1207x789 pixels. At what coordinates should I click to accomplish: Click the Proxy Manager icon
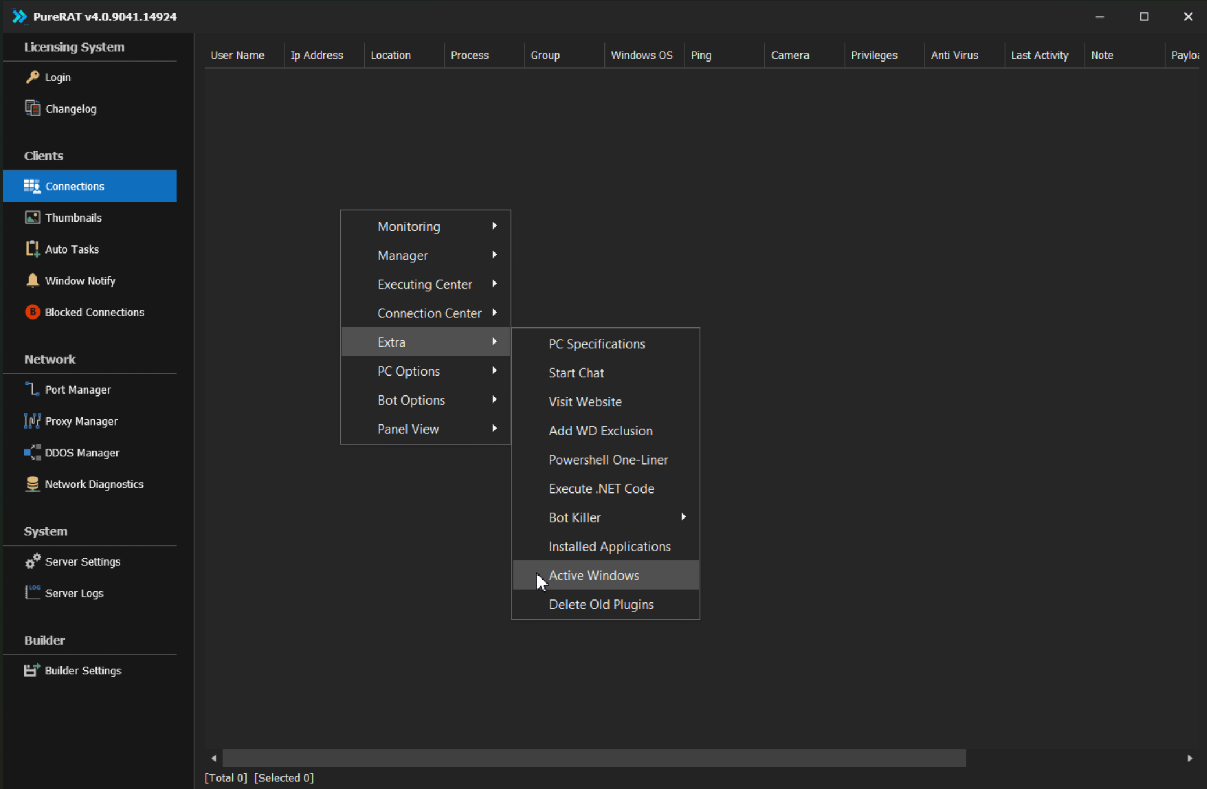[33, 420]
